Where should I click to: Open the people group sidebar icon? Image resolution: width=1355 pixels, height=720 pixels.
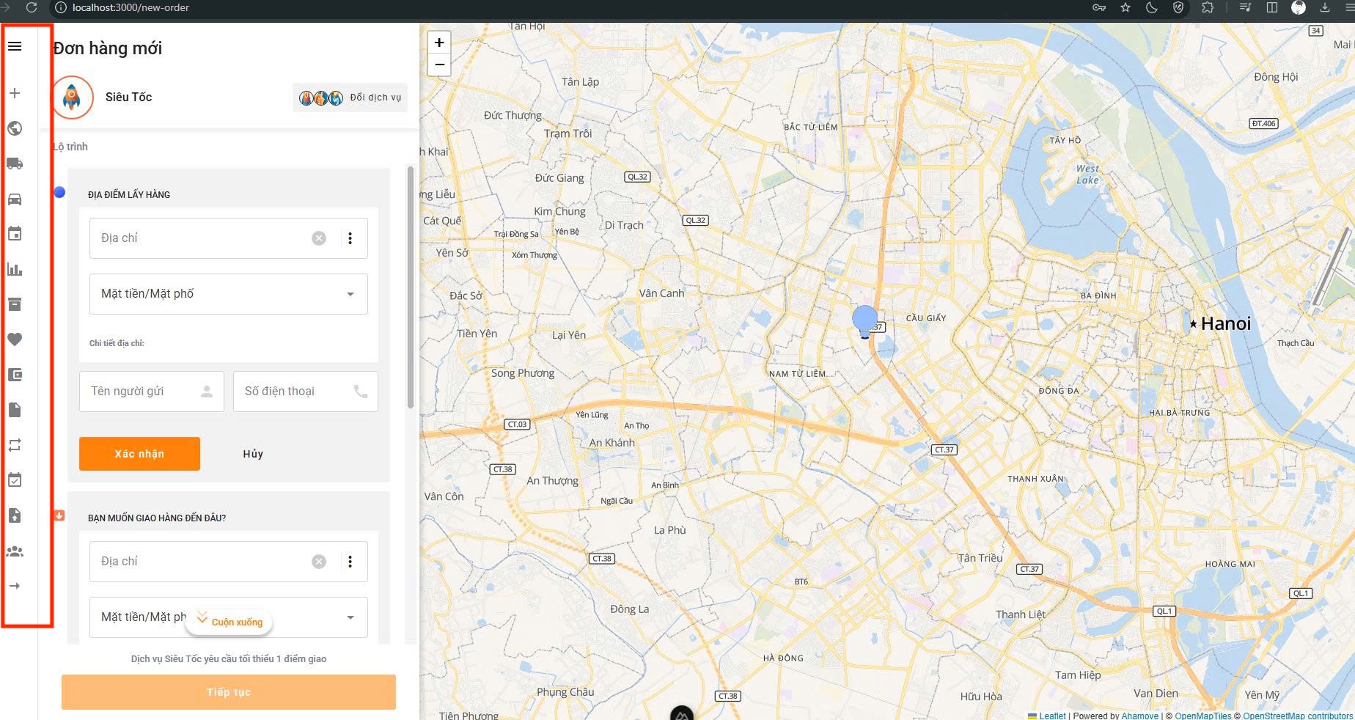[15, 551]
